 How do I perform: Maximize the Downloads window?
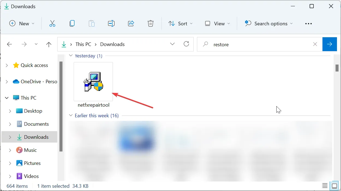(x=312, y=6)
